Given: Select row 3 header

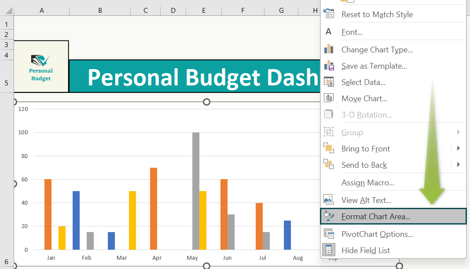Looking at the screenshot, I should point(7,44).
